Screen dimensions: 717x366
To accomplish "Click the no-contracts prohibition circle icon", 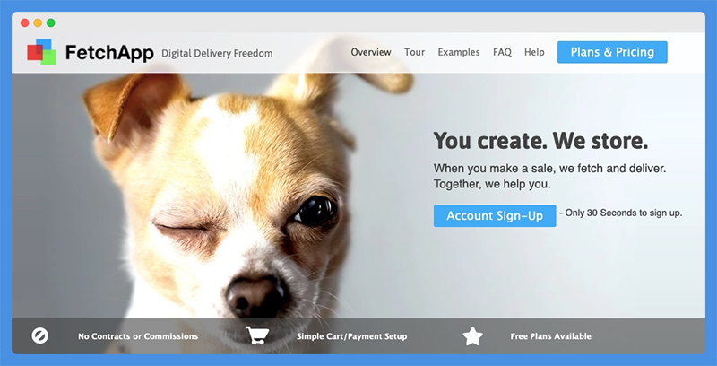I will (39, 336).
